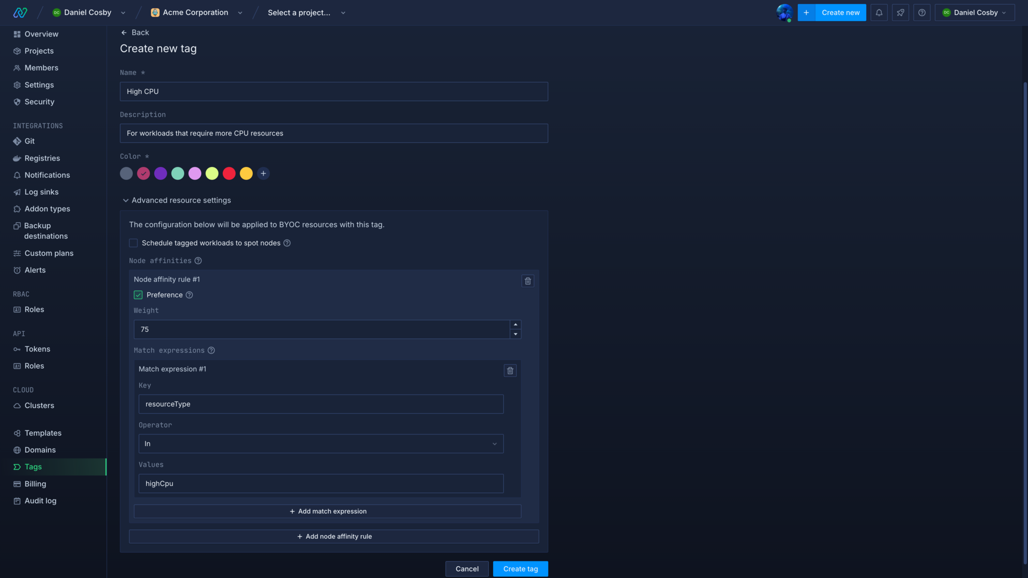Select the red color swatch
Image resolution: width=1028 pixels, height=578 pixels.
click(x=229, y=173)
